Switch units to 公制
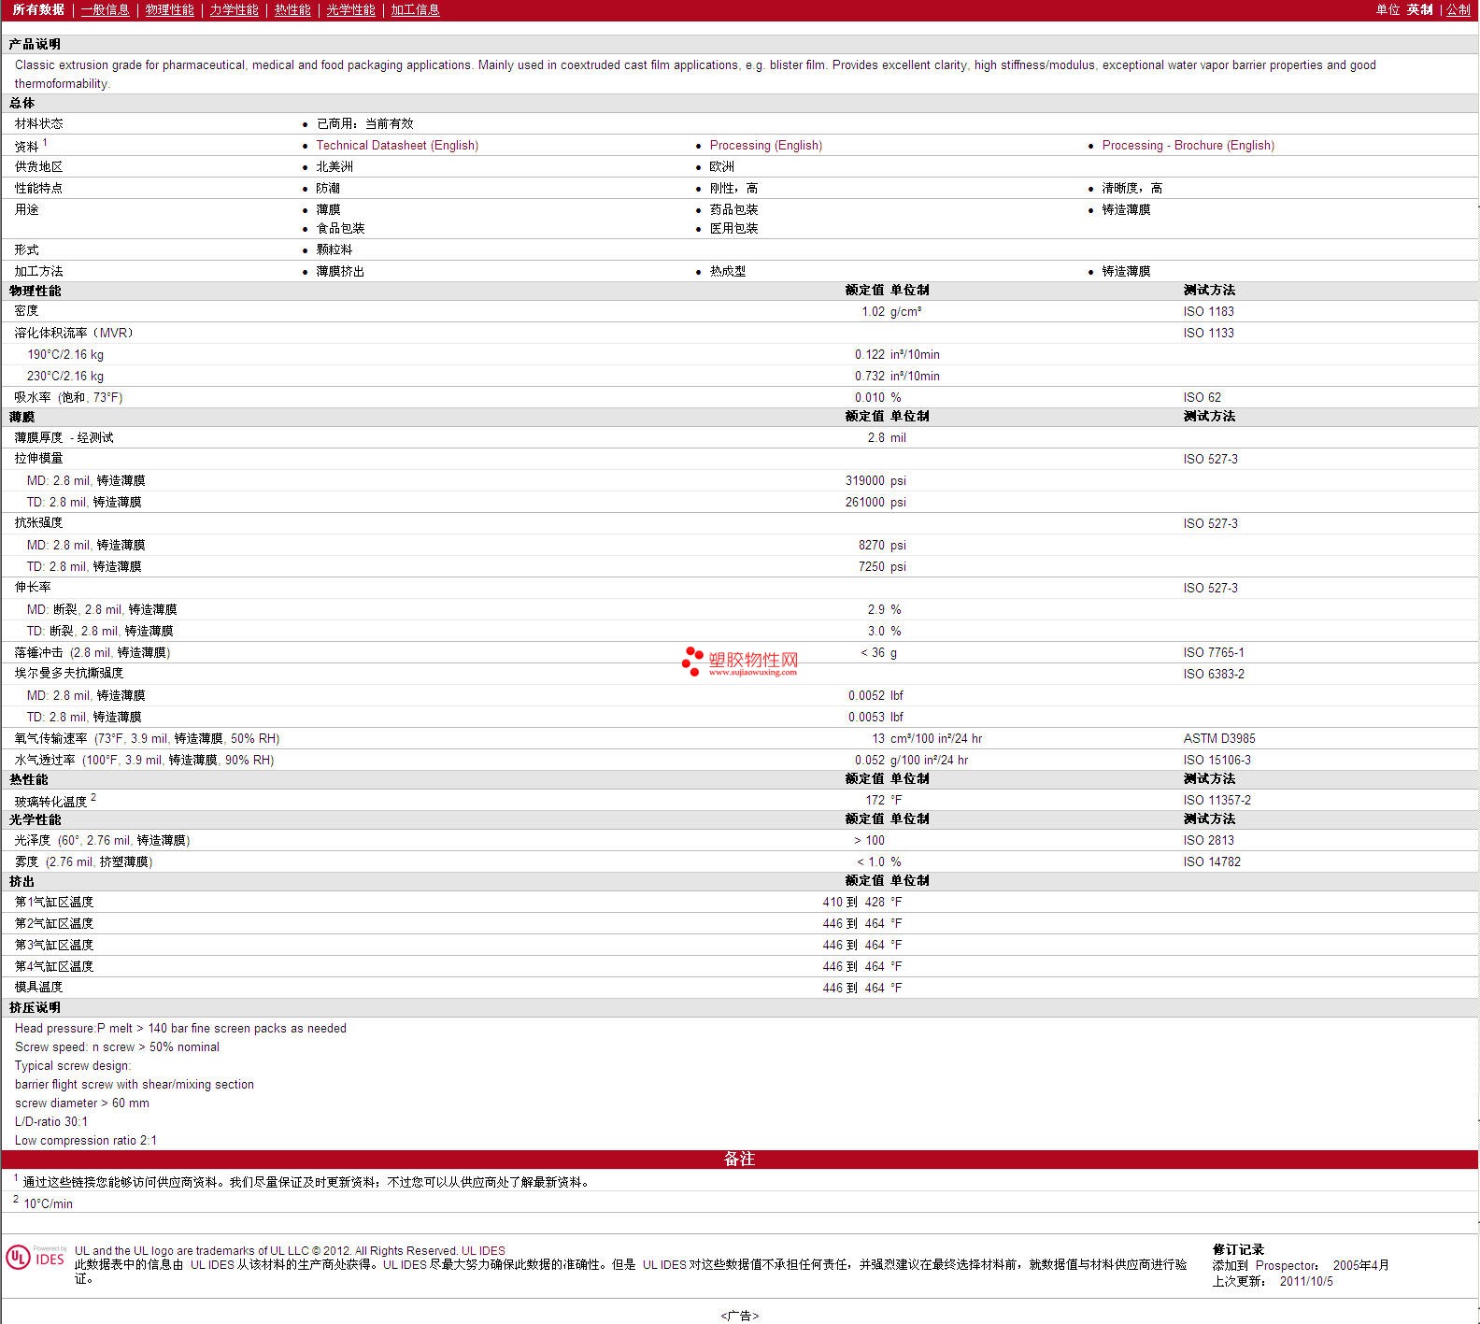Screen dimensions: 1480x1324 [x=1458, y=10]
